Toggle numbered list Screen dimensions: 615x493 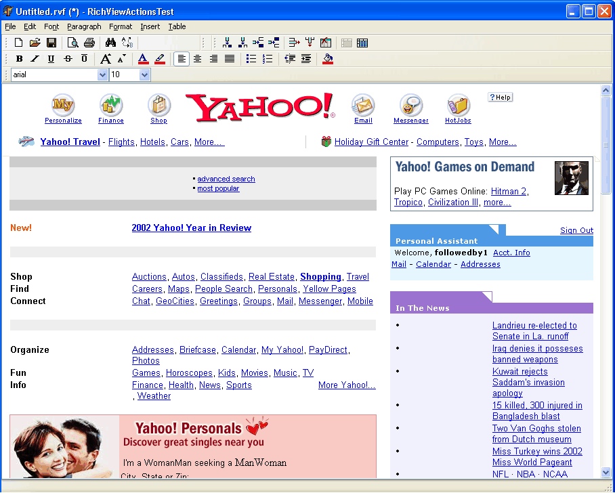click(267, 59)
